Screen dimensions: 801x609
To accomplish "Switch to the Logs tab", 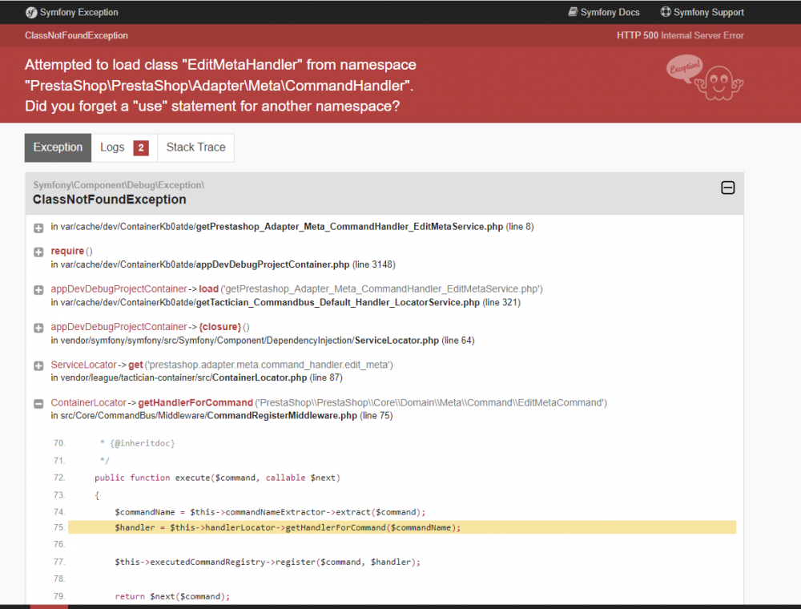I will click(124, 147).
